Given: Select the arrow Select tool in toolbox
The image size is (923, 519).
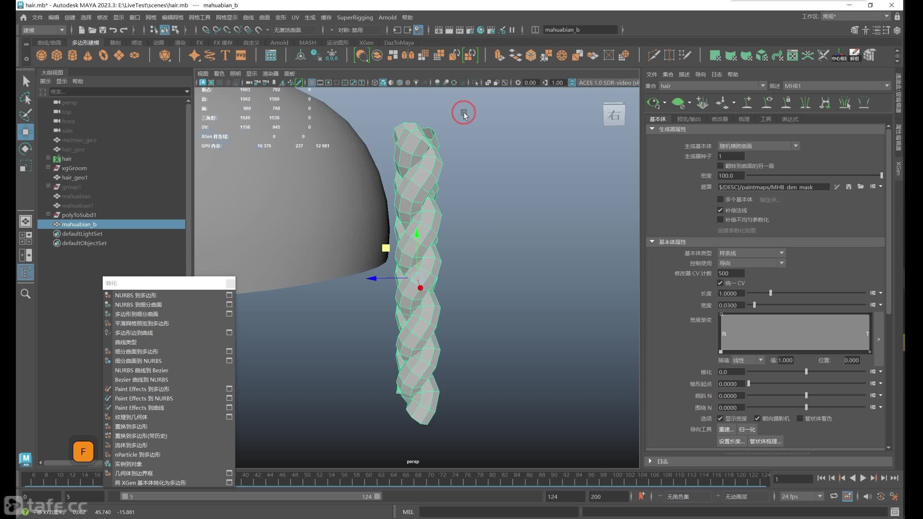Looking at the screenshot, I should [x=26, y=81].
